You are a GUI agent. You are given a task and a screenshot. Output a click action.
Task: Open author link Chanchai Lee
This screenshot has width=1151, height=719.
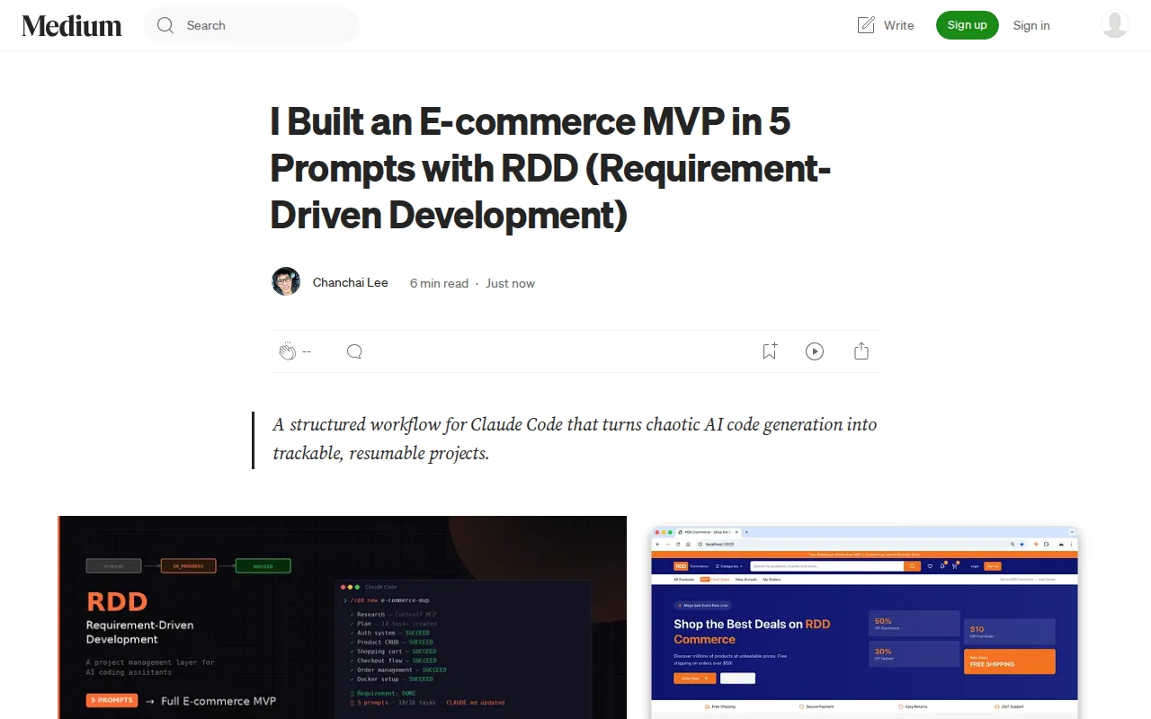[351, 282]
